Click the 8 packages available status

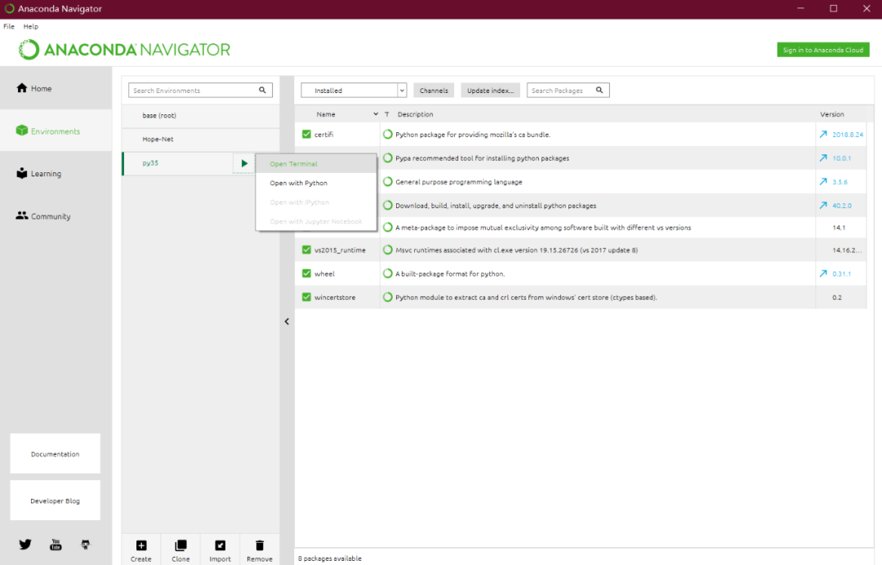[x=330, y=558]
